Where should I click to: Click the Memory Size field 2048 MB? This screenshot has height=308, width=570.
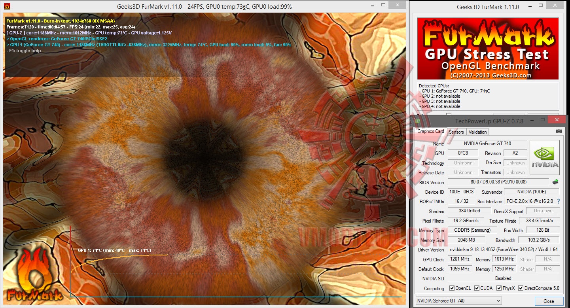pos(466,240)
